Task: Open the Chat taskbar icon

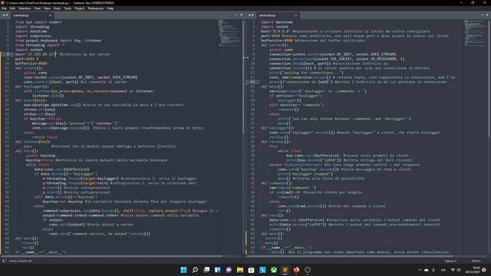Action: (229, 270)
